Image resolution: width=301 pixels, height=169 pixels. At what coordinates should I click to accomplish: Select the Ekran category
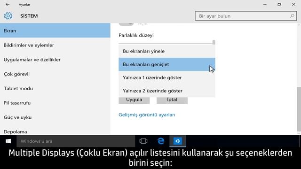pos(55,31)
